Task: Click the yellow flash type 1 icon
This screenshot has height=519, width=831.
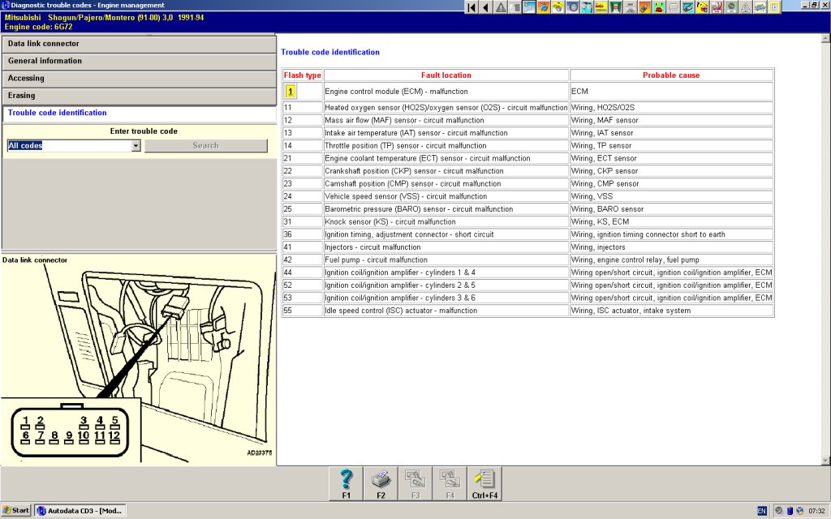Action: [x=291, y=92]
